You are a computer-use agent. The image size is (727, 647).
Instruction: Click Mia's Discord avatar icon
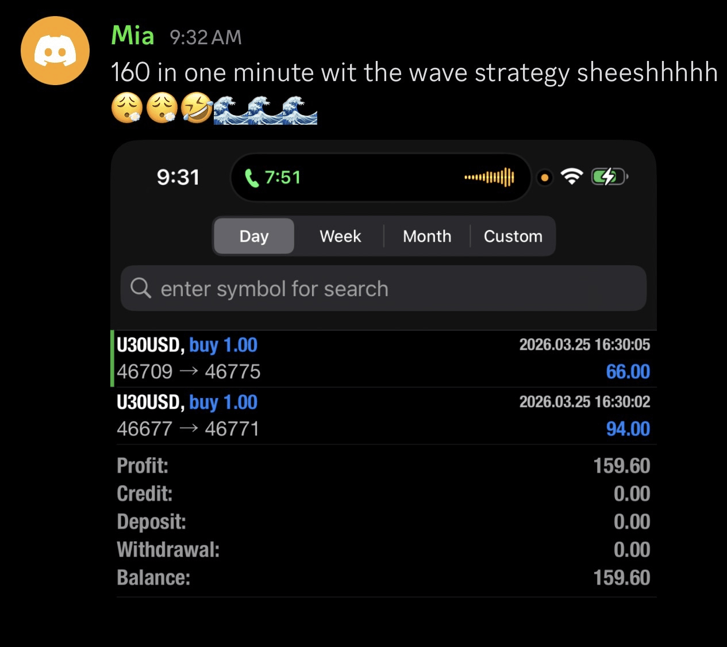[55, 51]
